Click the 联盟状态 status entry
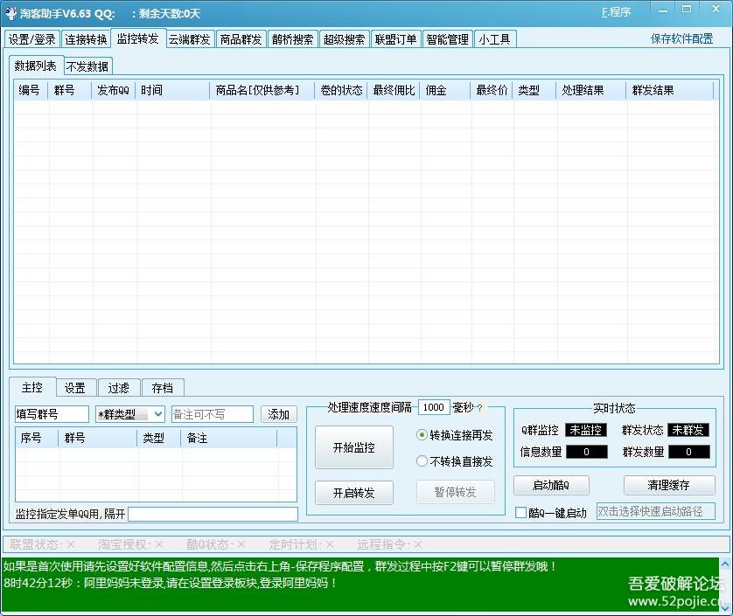The height and width of the screenshot is (616, 733). [x=43, y=544]
